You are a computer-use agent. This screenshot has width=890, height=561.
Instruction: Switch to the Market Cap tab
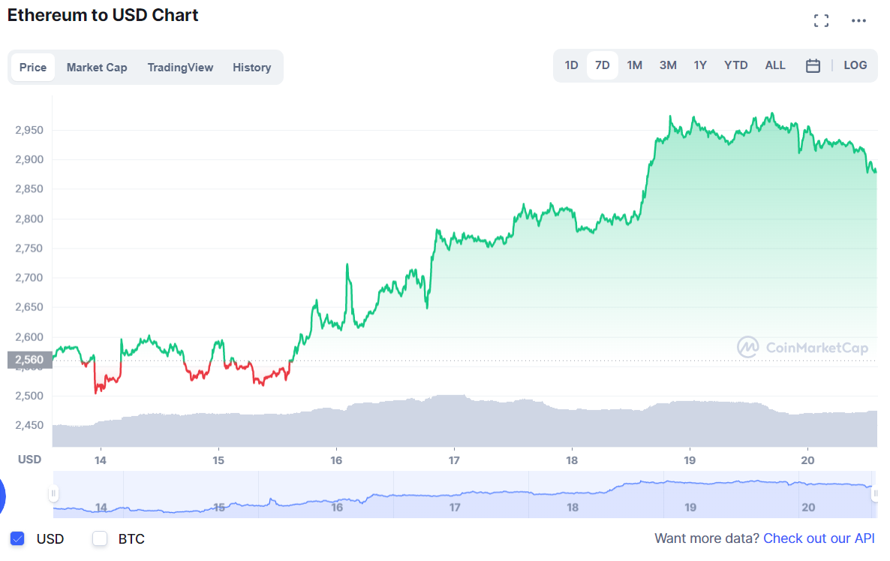click(x=97, y=68)
